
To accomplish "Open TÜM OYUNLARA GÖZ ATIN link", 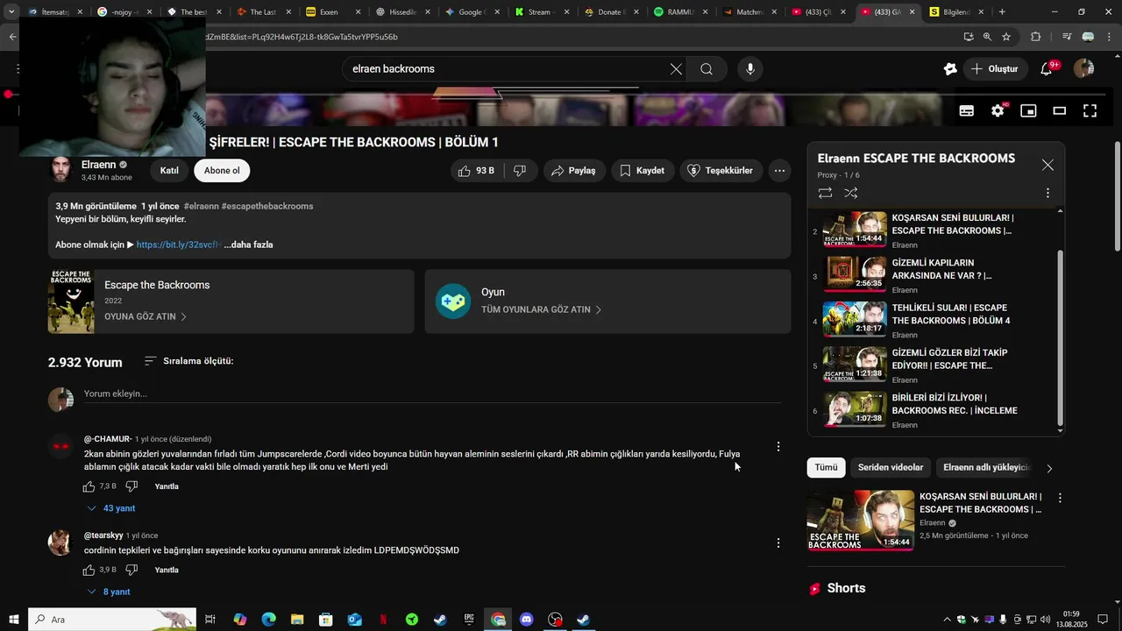I will [541, 309].
